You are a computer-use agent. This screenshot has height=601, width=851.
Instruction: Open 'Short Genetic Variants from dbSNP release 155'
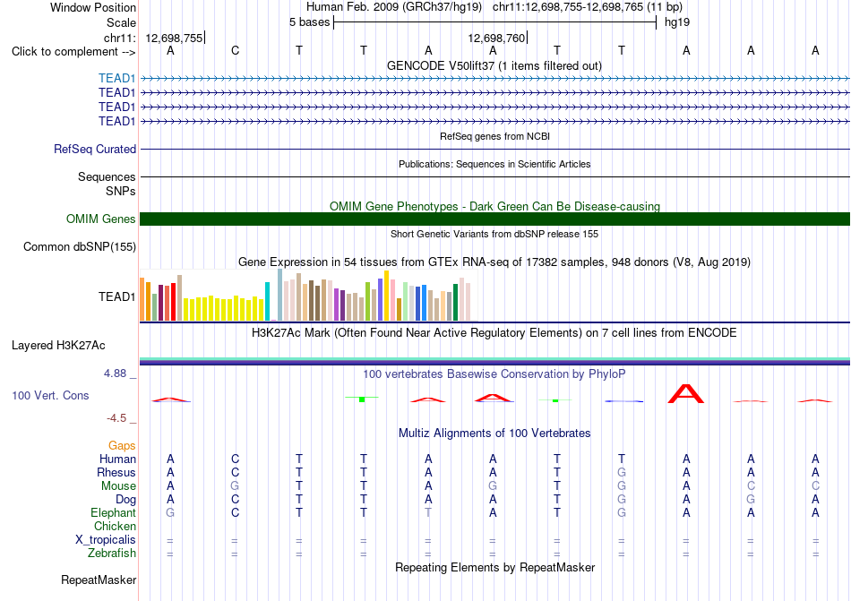(494, 234)
